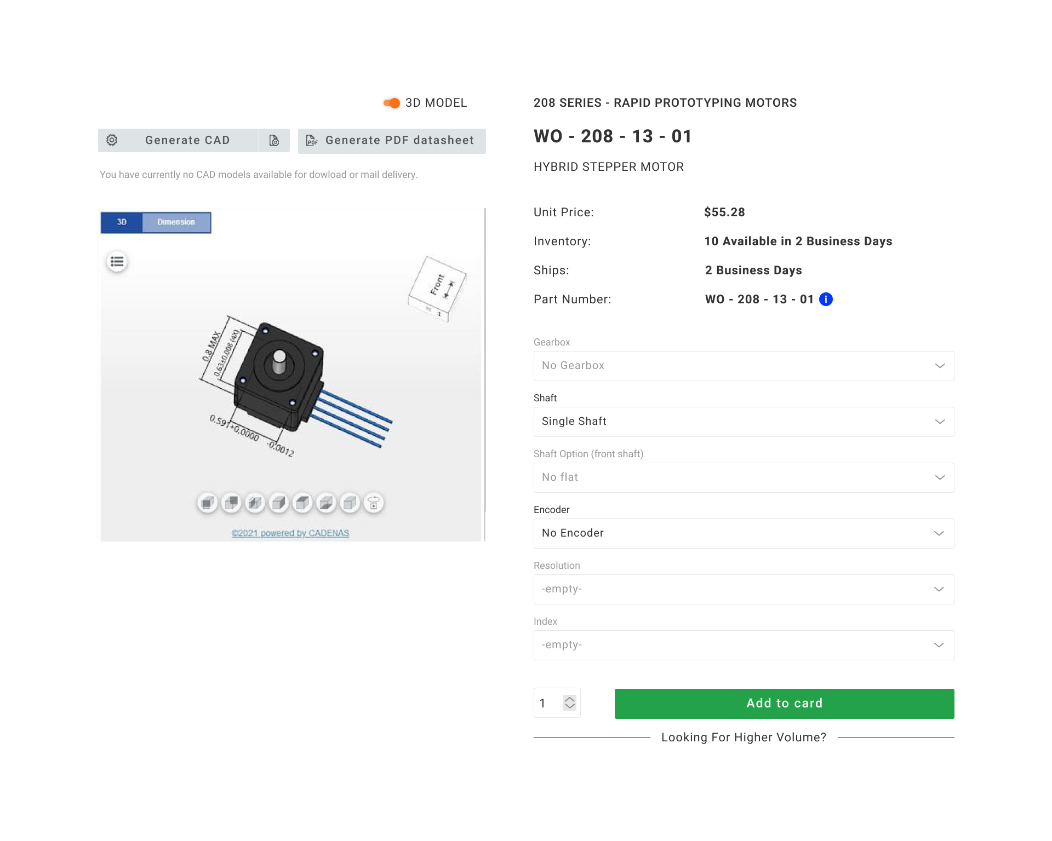Click the 'no CAD models available' notice
Screen dimensions: 1052x841
pos(259,175)
